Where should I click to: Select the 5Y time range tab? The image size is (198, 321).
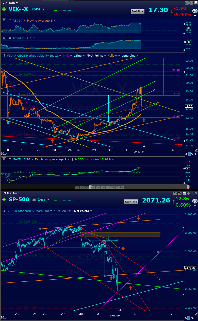point(77,188)
